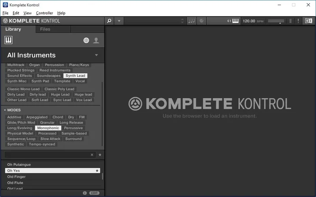Select the Long/Evolving mode tag
This screenshot has width=316, height=197.
[x=20, y=128]
